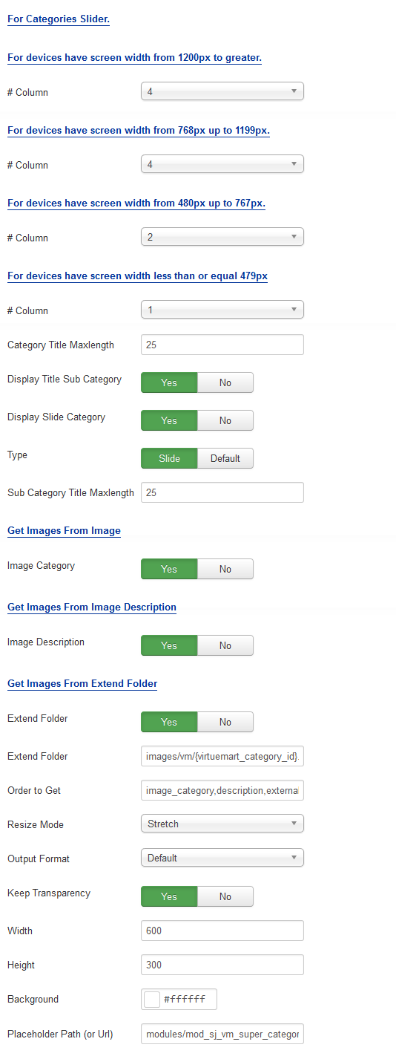
Task: Set Display Slide Category to No
Action: point(225,420)
